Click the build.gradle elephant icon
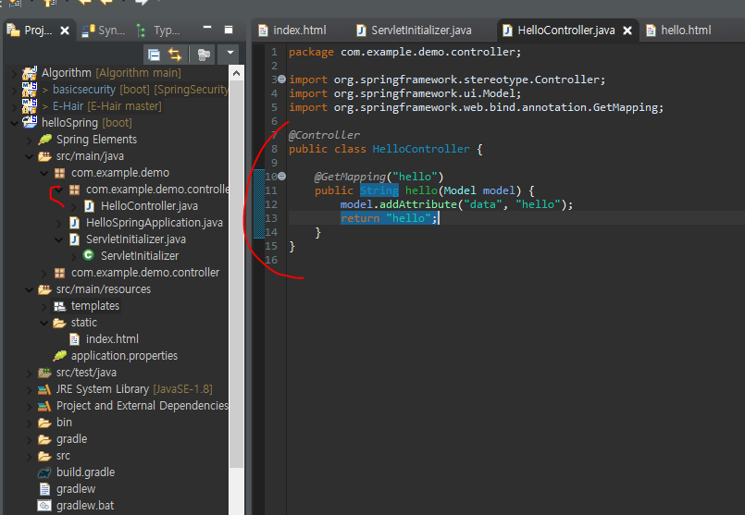Screen dimensions: 745x515 pos(44,472)
